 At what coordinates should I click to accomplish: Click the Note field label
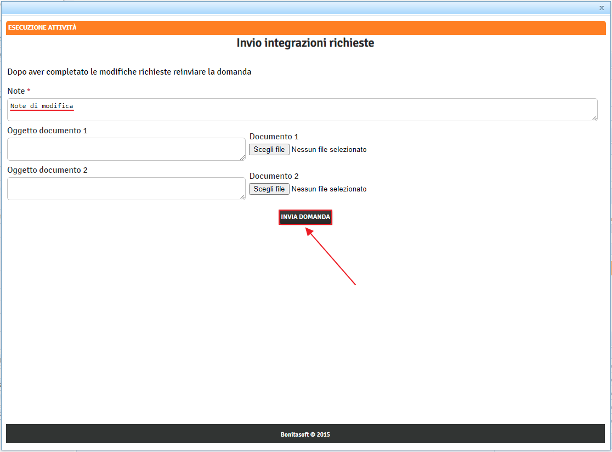[x=16, y=91]
